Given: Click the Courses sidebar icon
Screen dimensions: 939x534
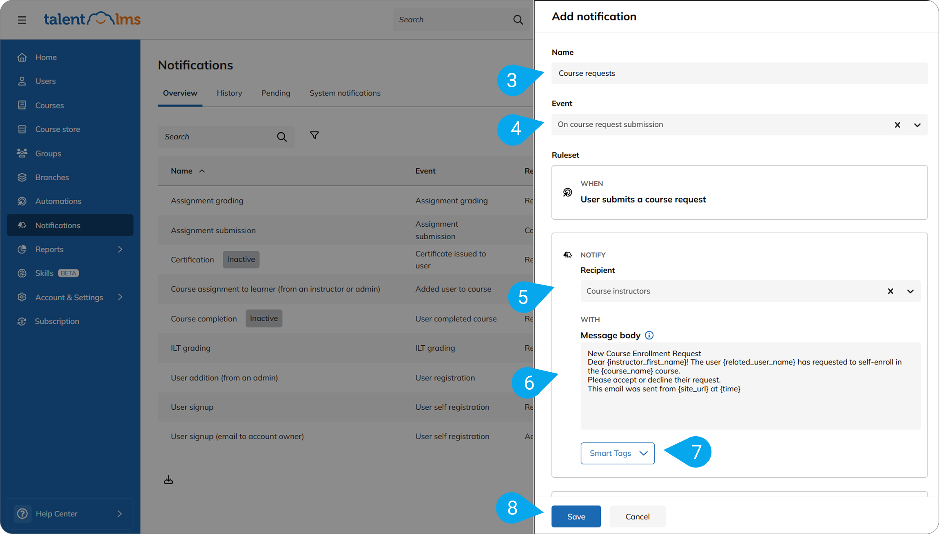Looking at the screenshot, I should point(22,105).
